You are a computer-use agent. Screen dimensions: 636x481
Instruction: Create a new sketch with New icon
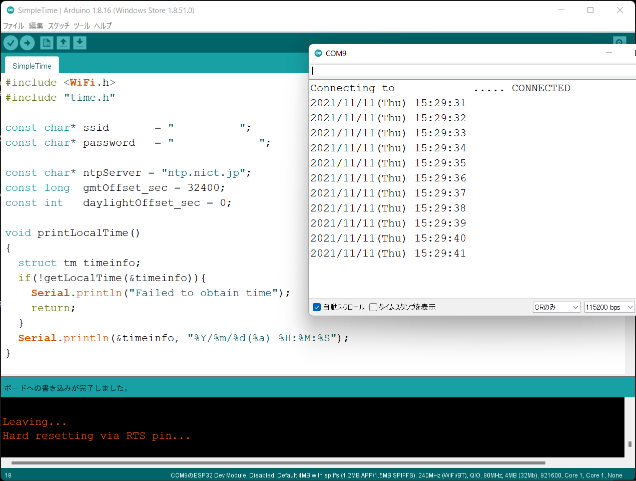pyautogui.click(x=47, y=43)
